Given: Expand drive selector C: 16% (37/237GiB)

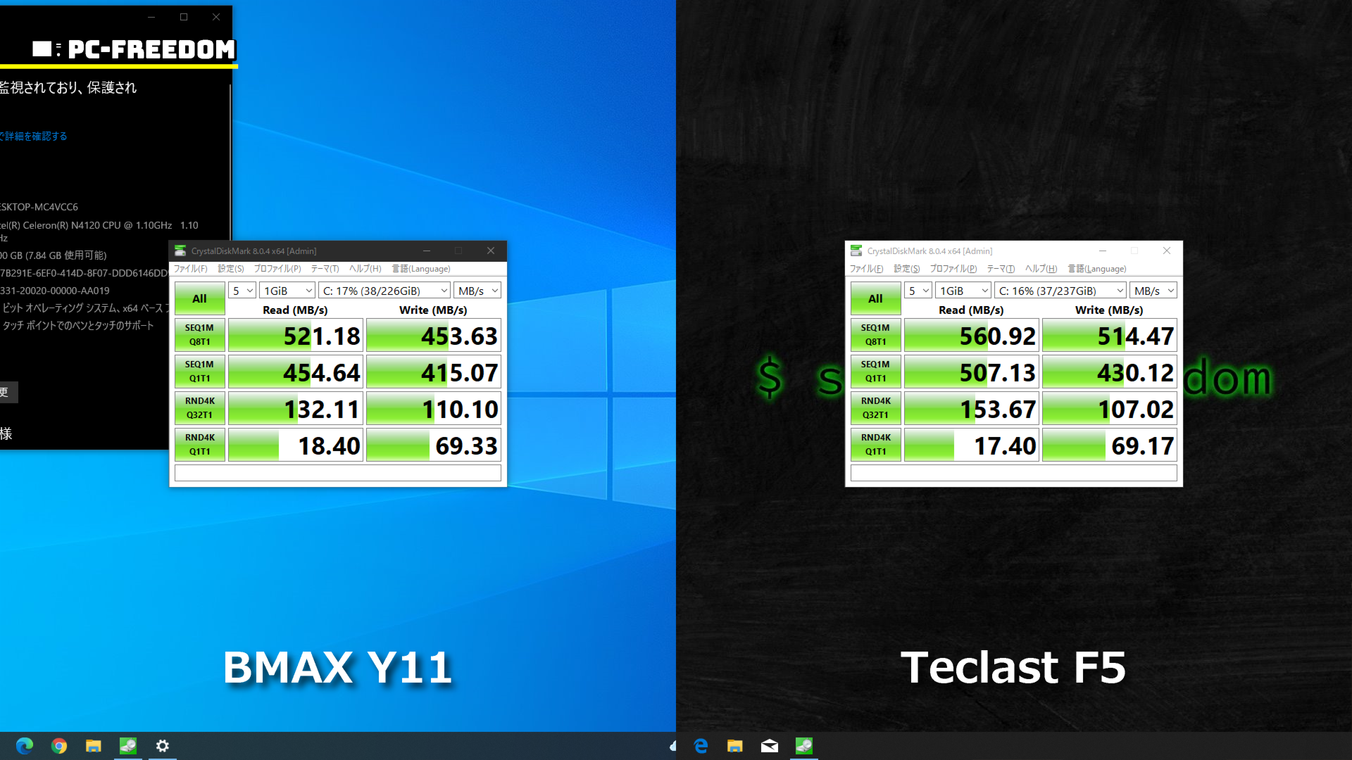Looking at the screenshot, I should point(1060,291).
